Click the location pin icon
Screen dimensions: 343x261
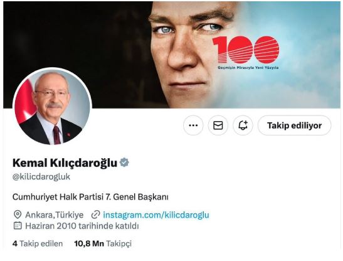pos(18,215)
